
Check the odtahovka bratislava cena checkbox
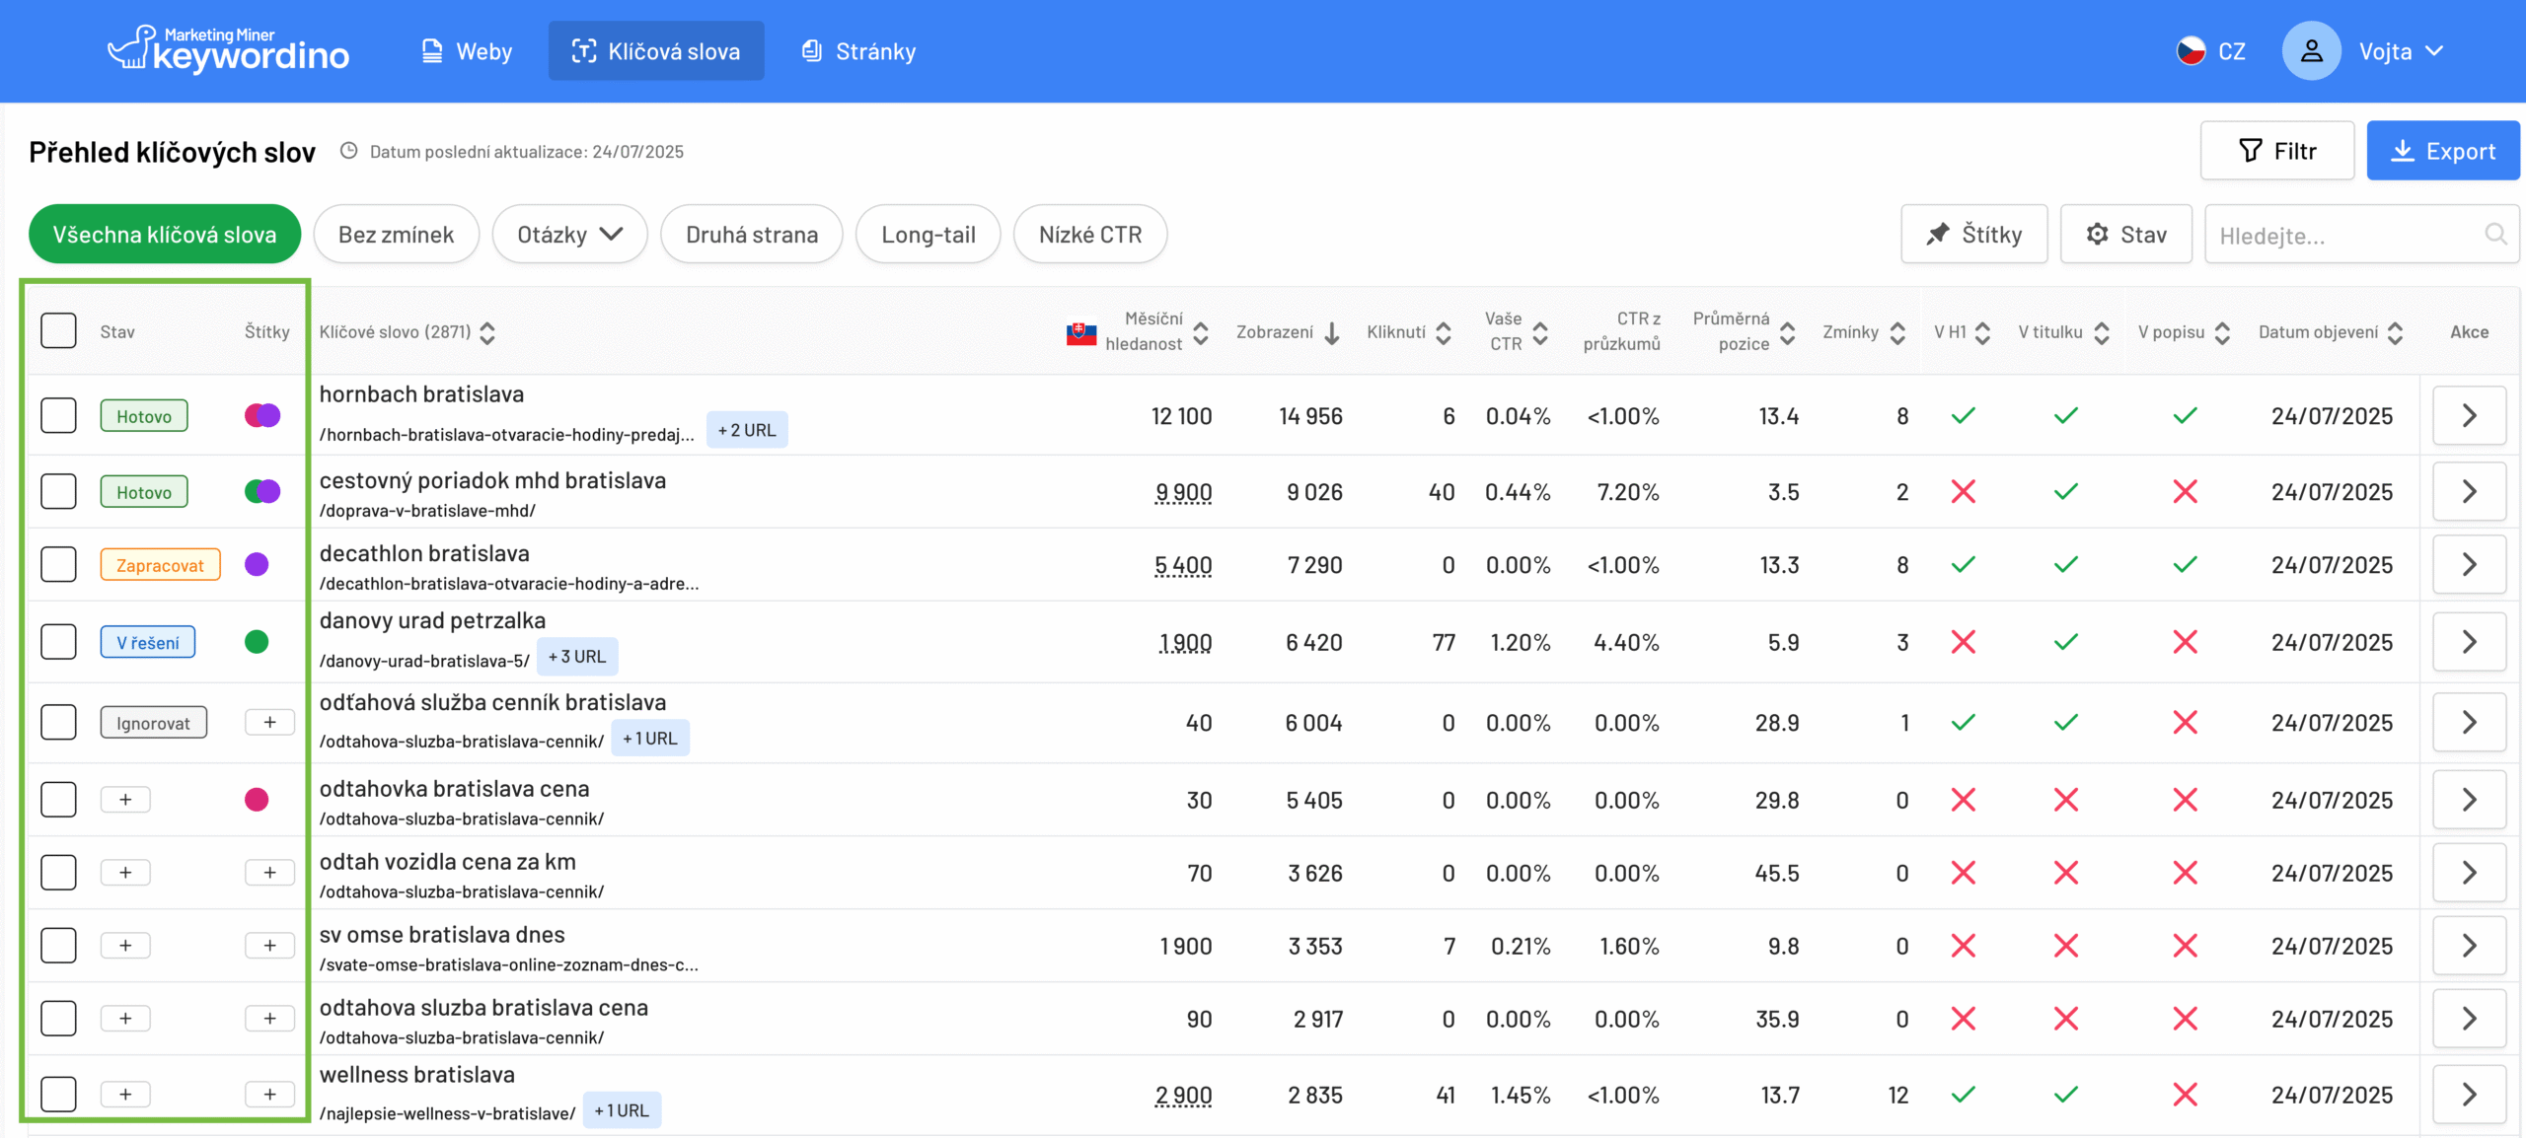click(x=58, y=799)
